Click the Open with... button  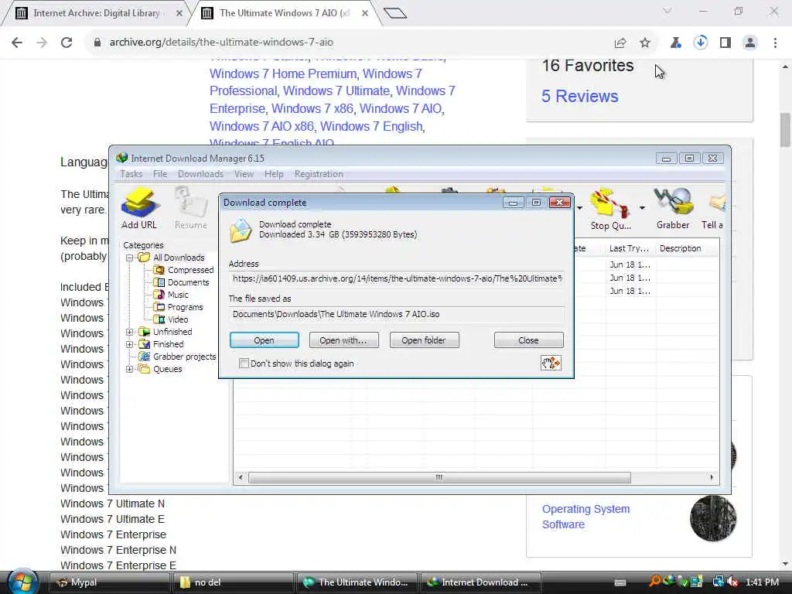343,340
